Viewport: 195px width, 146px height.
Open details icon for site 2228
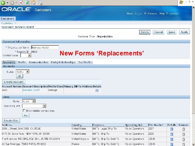click(x=172, y=134)
